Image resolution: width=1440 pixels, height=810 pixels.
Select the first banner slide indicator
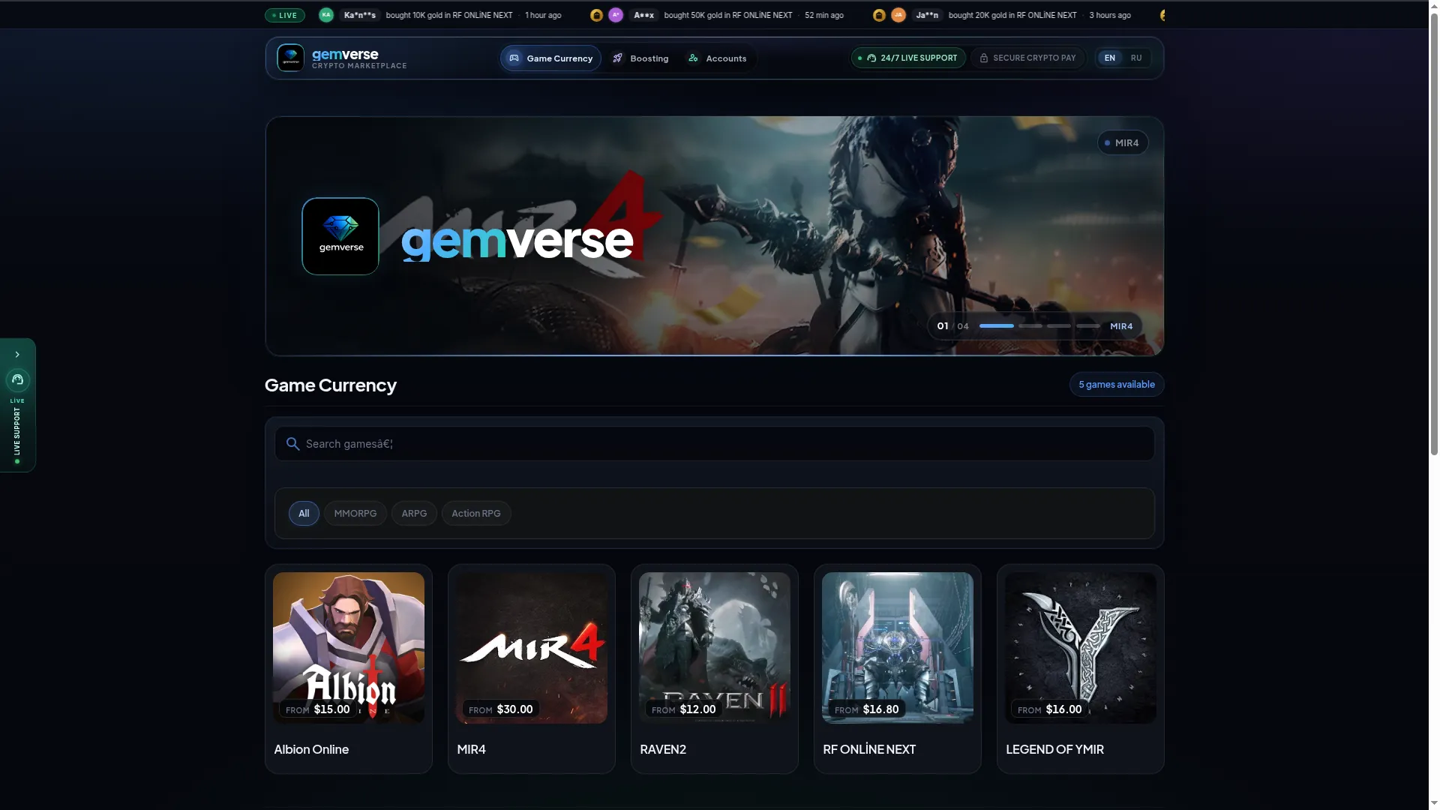997,326
